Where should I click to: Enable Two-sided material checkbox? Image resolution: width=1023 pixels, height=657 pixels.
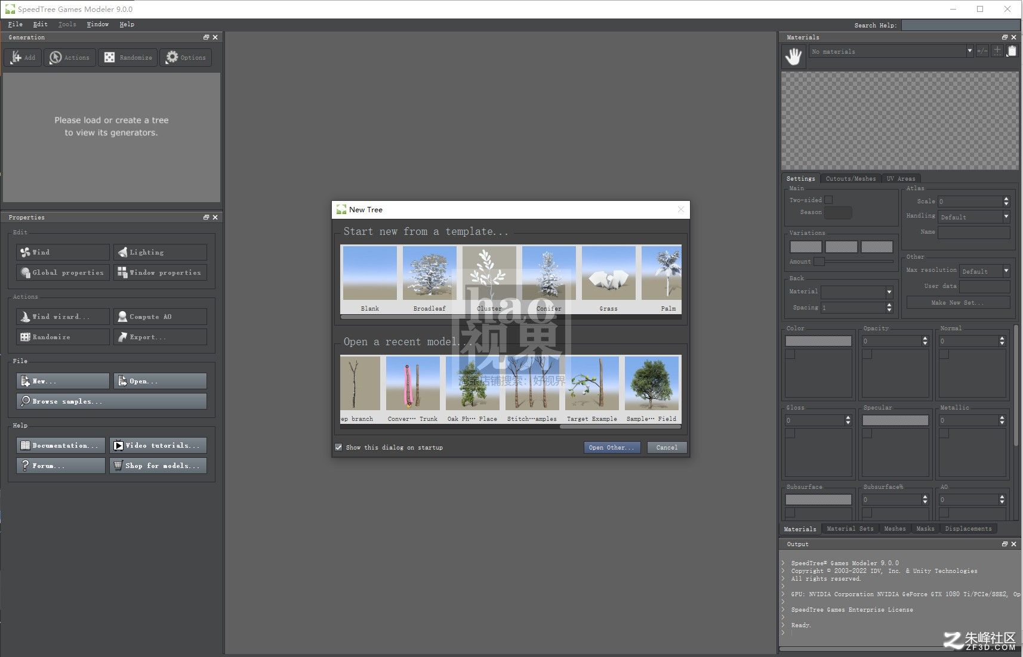pyautogui.click(x=828, y=200)
